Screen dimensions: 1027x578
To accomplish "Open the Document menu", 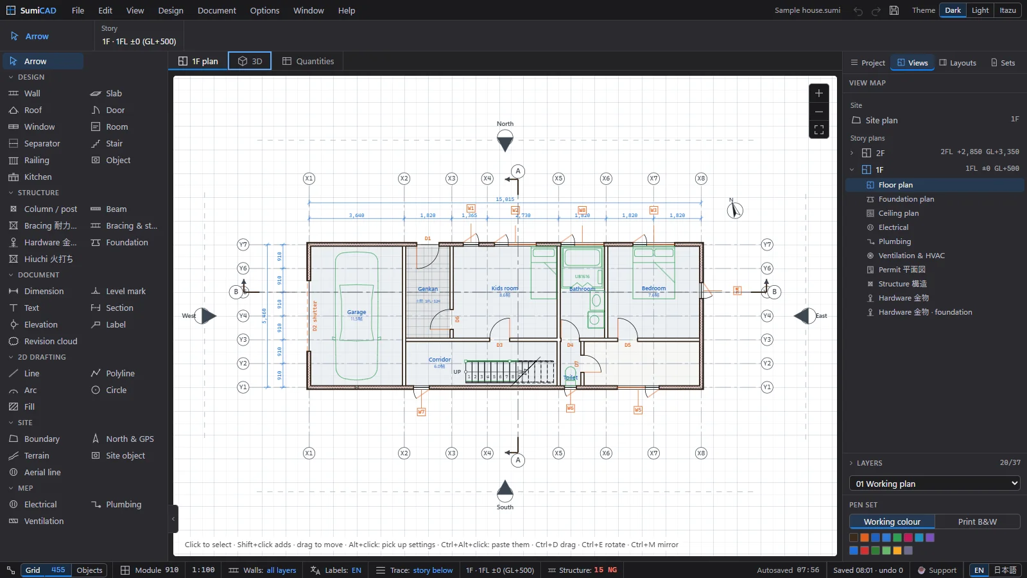I will 217,10.
